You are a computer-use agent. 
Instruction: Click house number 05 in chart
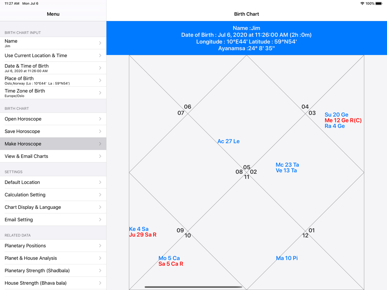point(247,167)
